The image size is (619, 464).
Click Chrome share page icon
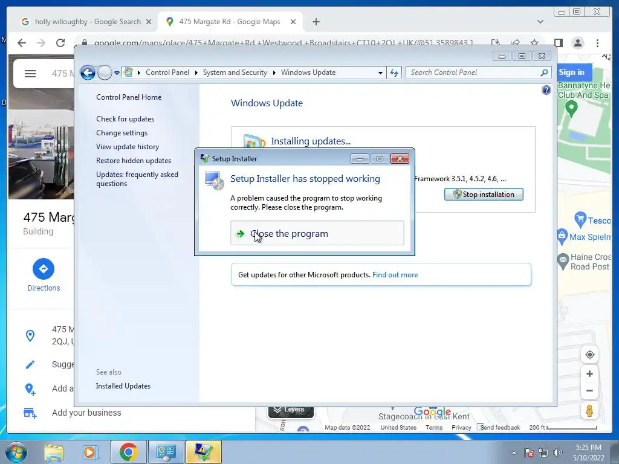[x=515, y=43]
